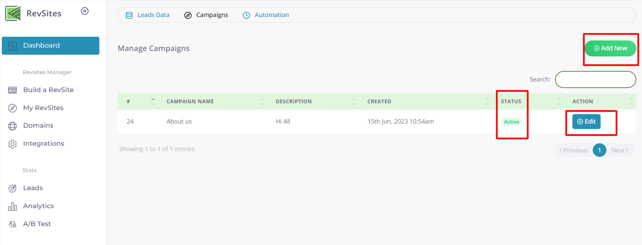
Task: Open Dashboard in the sidebar
Action: [x=50, y=45]
